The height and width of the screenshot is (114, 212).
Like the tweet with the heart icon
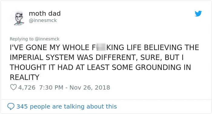click(13, 87)
